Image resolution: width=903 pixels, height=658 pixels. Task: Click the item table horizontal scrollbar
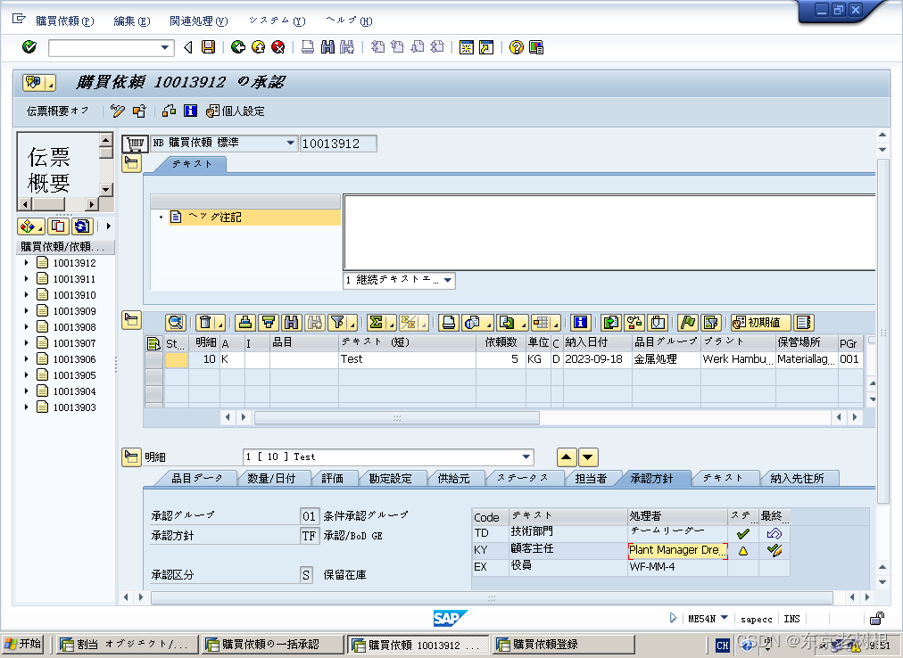397,417
